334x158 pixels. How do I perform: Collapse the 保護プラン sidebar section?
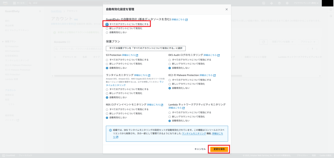tap(3, 42)
